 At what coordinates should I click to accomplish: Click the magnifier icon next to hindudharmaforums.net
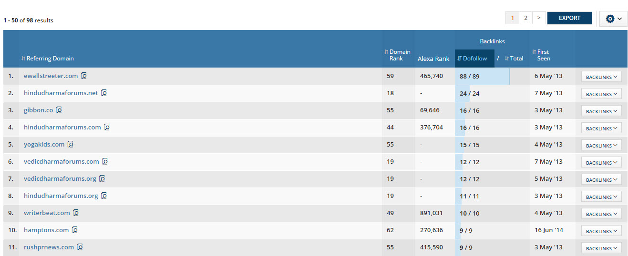104,93
